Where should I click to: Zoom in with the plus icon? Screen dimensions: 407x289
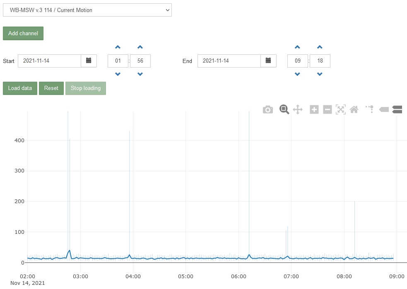[314, 109]
